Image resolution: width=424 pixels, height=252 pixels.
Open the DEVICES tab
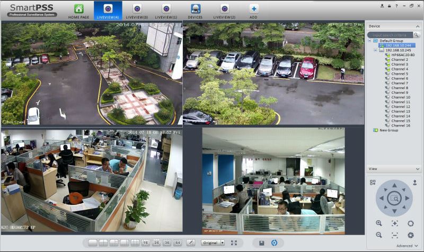click(195, 11)
